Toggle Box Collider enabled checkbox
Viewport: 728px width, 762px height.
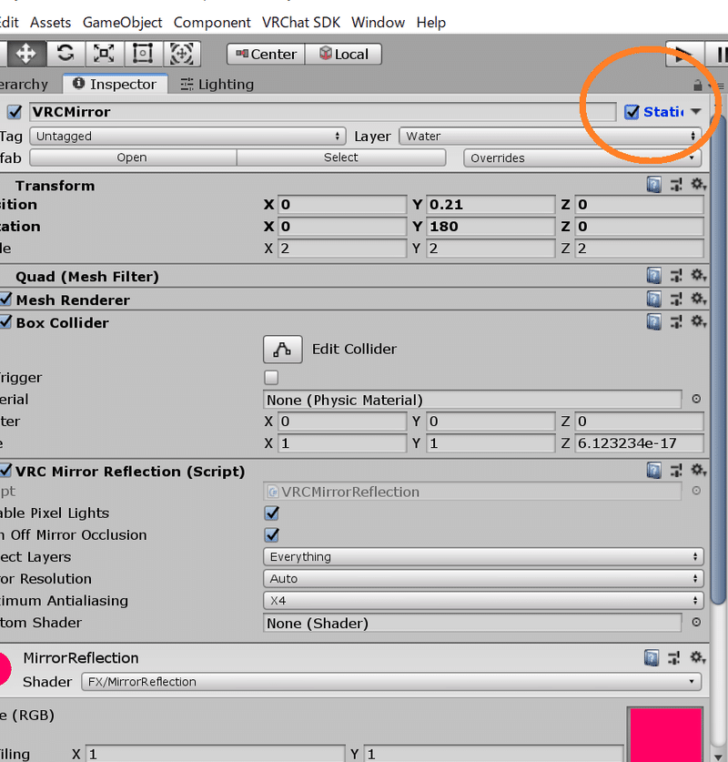click(5, 321)
